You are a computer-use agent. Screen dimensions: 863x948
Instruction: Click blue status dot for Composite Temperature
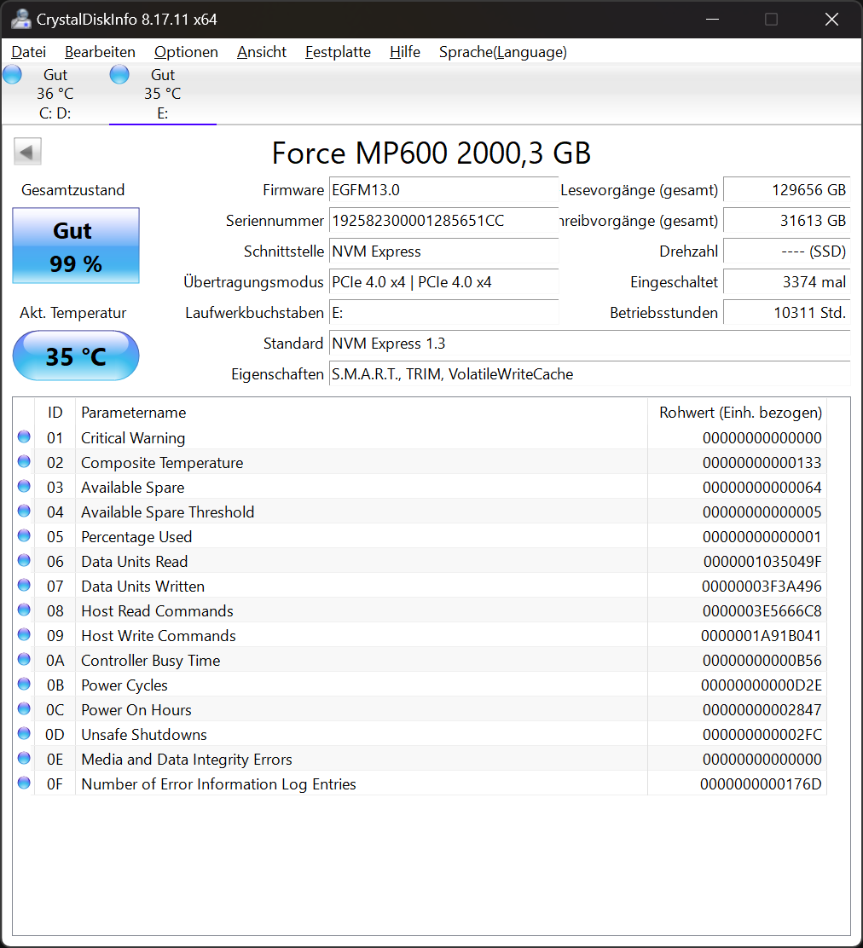tap(24, 461)
